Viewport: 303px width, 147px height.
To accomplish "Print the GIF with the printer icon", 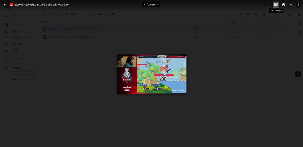I will pyautogui.click(x=284, y=5).
